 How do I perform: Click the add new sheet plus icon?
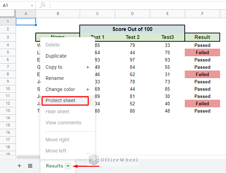(x=19, y=166)
